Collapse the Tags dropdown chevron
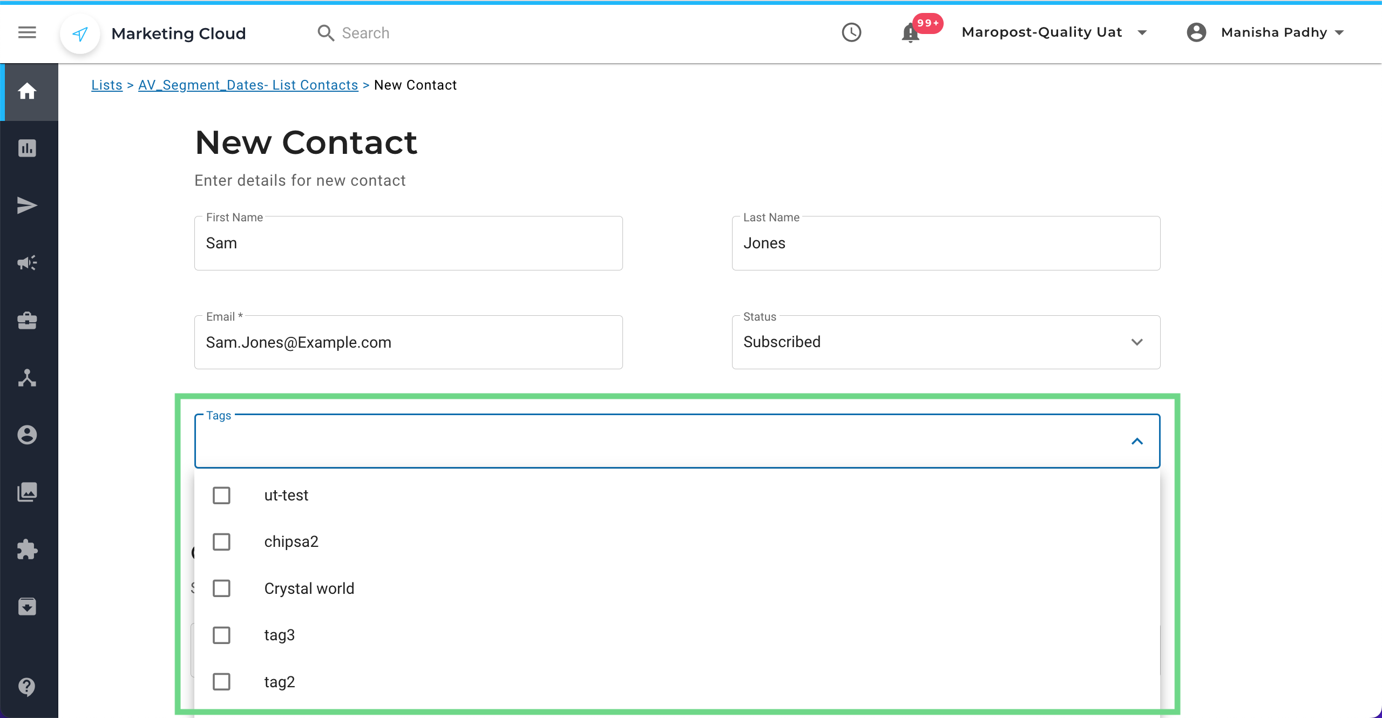 tap(1137, 441)
